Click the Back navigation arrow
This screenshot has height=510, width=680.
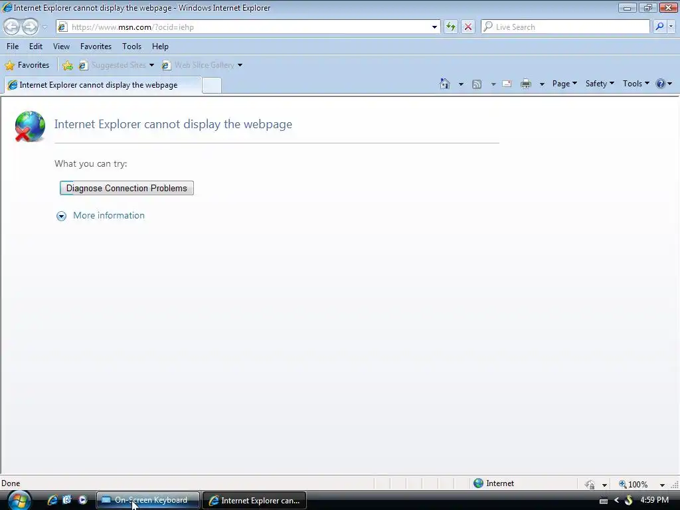[12, 27]
